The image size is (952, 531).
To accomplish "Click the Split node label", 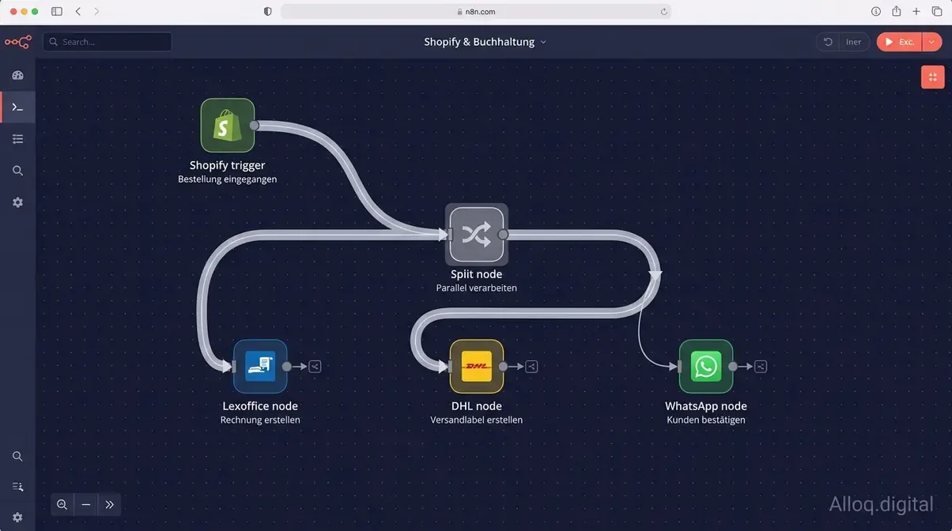I will coord(477,274).
